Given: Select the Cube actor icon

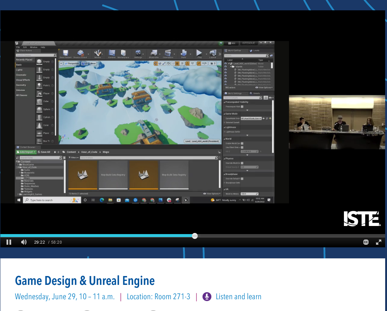Looking at the screenshot, I should [39, 101].
